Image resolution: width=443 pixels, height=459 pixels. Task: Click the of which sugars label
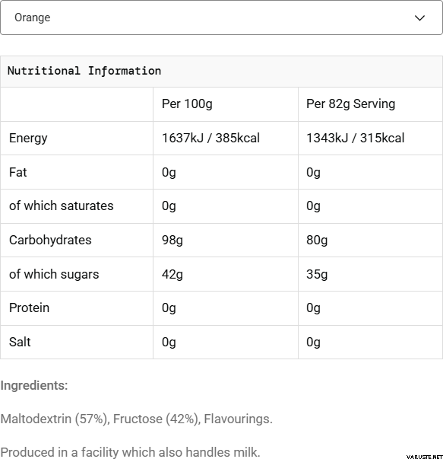[54, 274]
